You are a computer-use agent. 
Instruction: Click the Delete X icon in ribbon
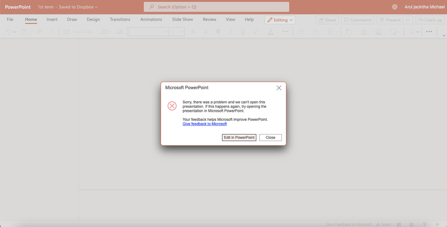tap(51, 32)
